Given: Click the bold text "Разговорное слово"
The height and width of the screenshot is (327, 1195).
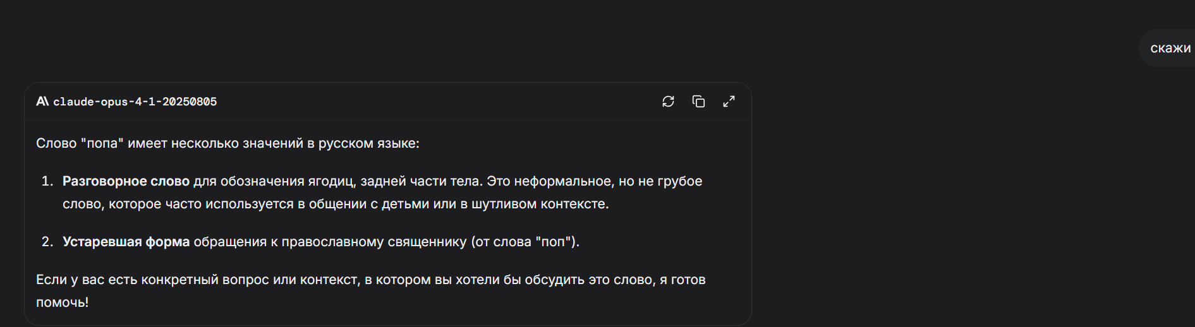Looking at the screenshot, I should 126,181.
